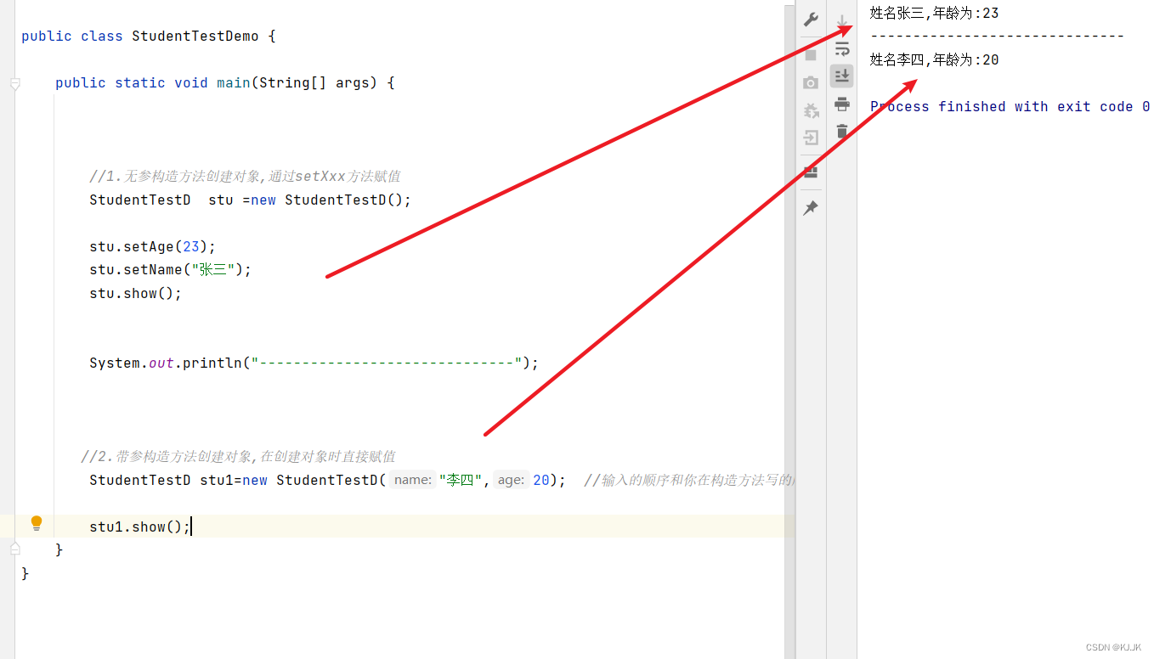Screen dimensions: 1154x659
Task: Click the "stu.setAge(23);" code line
Action: (x=153, y=246)
